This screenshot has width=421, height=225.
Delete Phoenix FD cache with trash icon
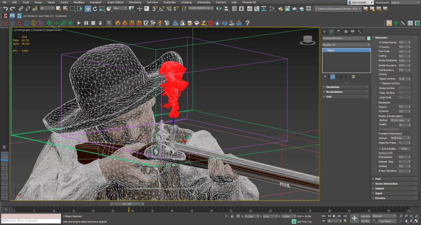(100, 23)
